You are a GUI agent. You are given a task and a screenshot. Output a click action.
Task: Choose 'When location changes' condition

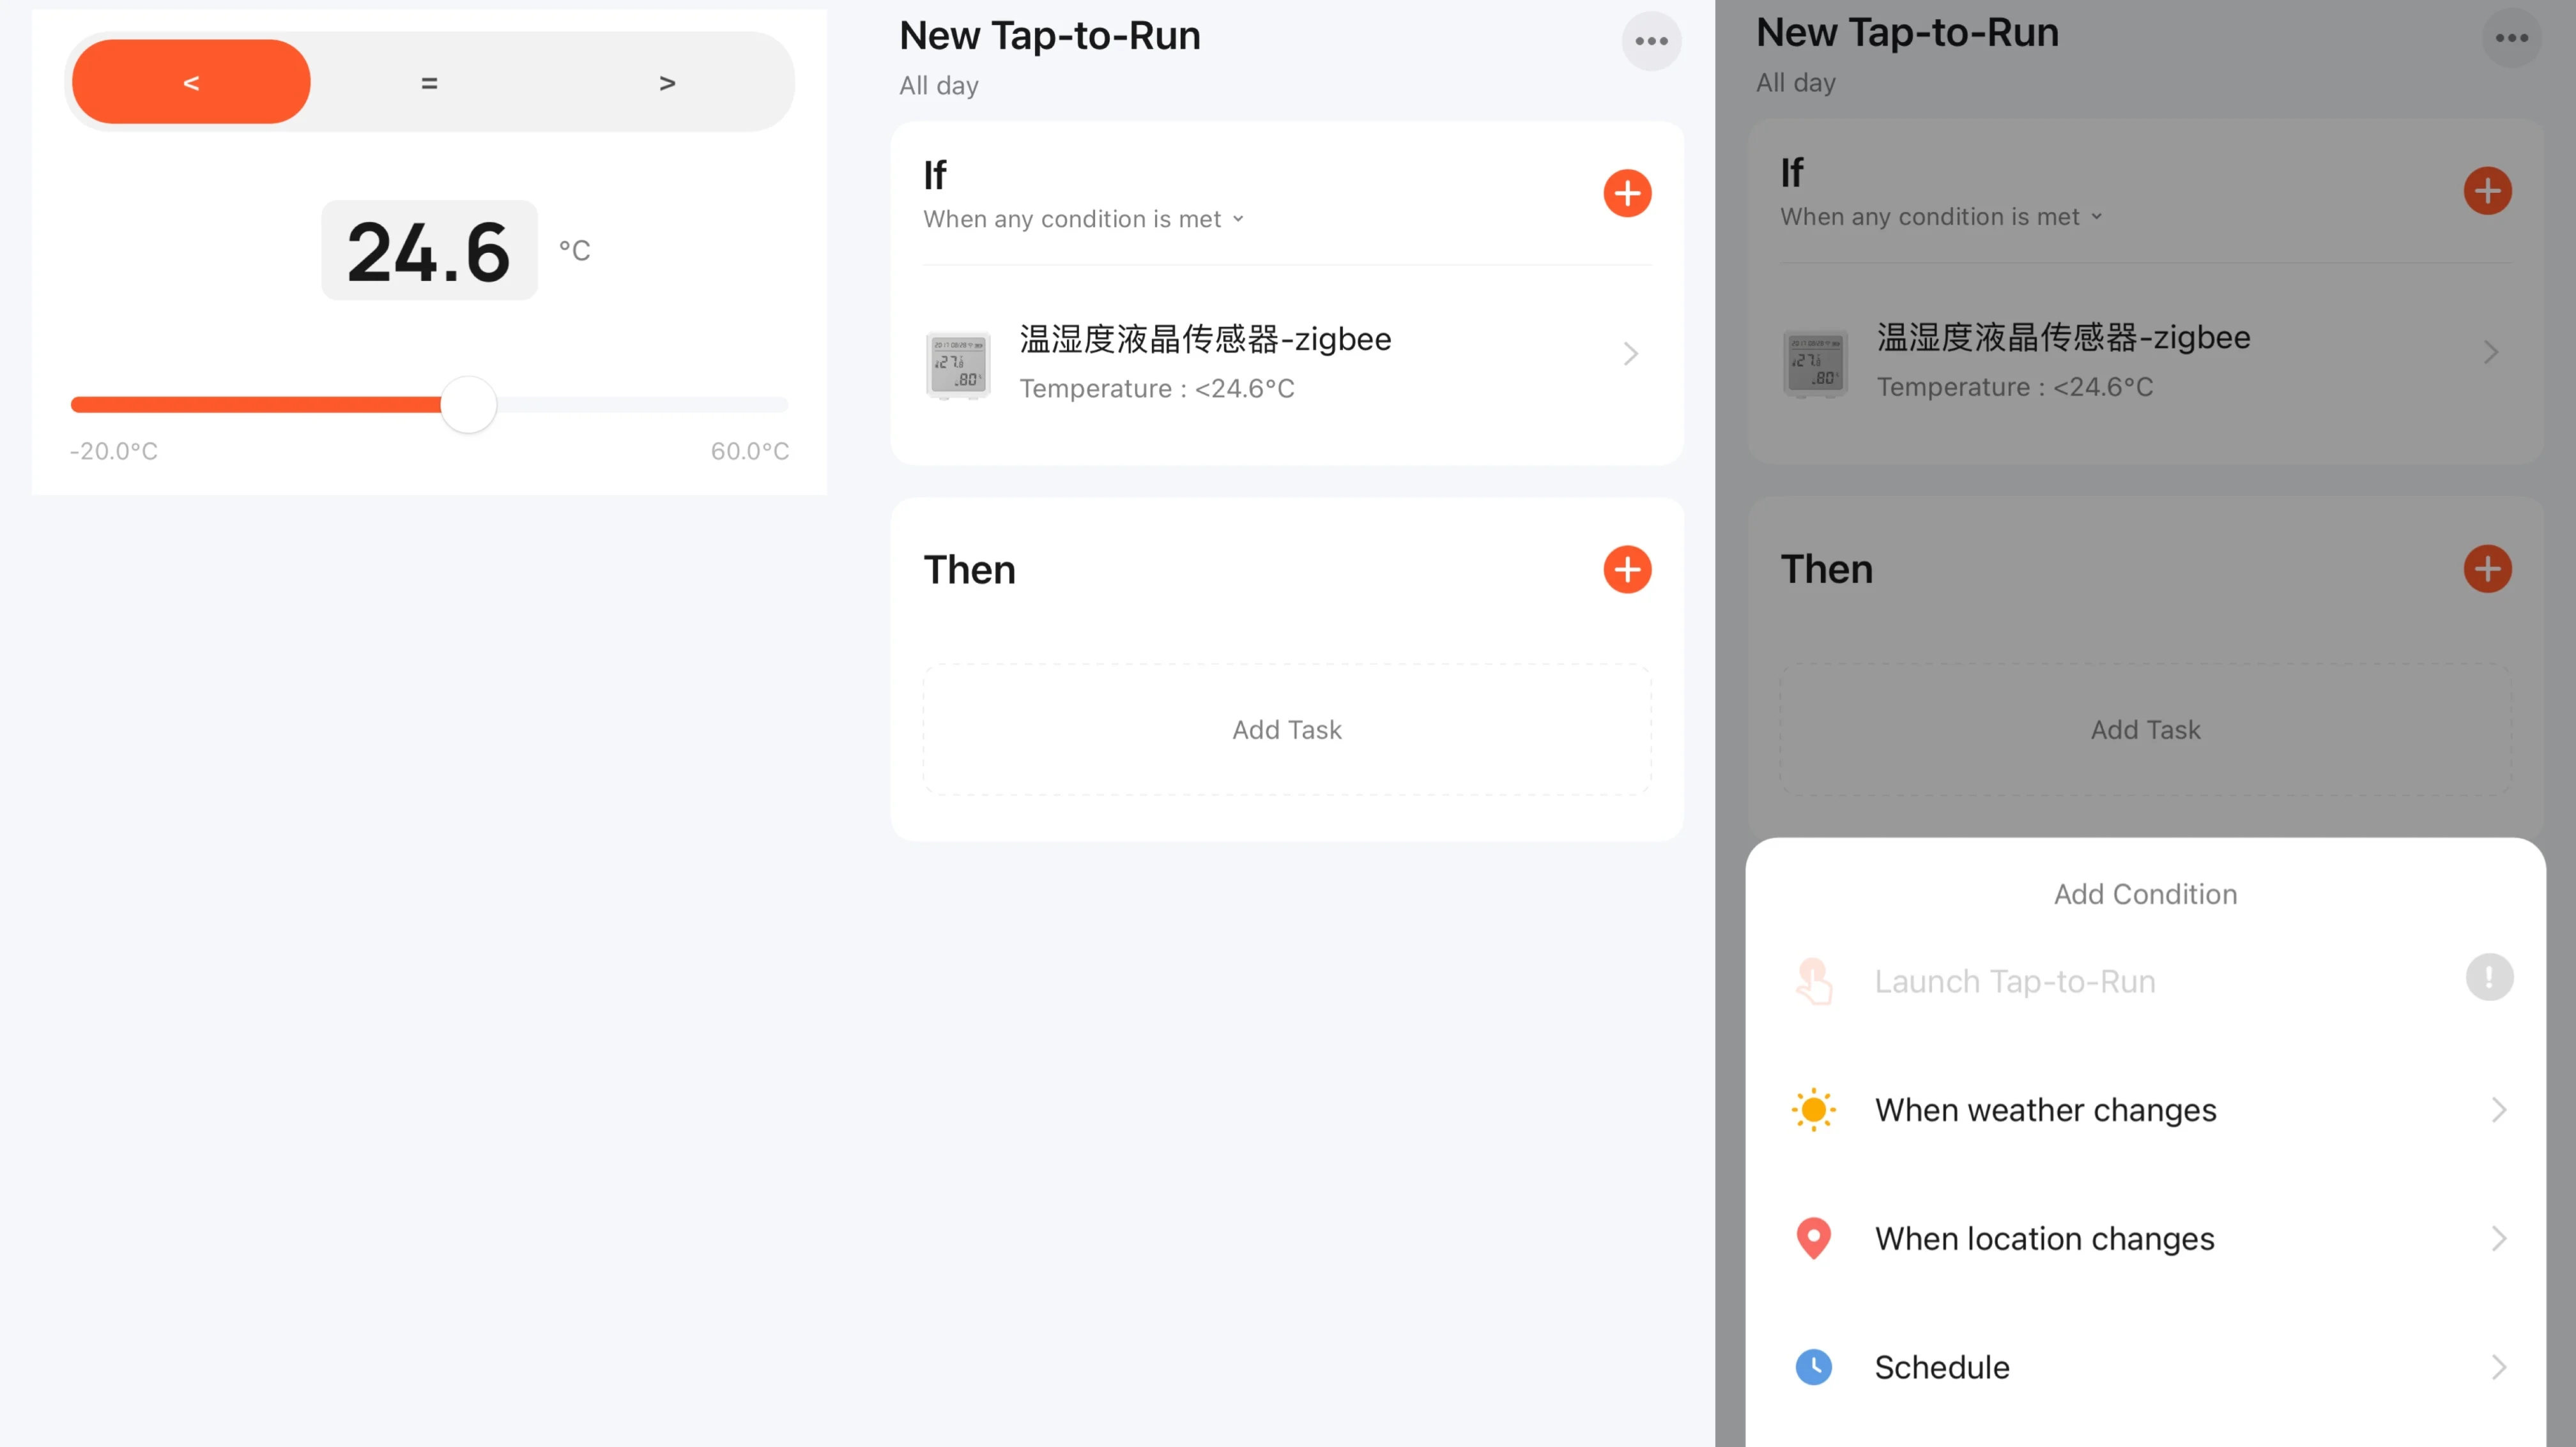pyautogui.click(x=2044, y=1238)
